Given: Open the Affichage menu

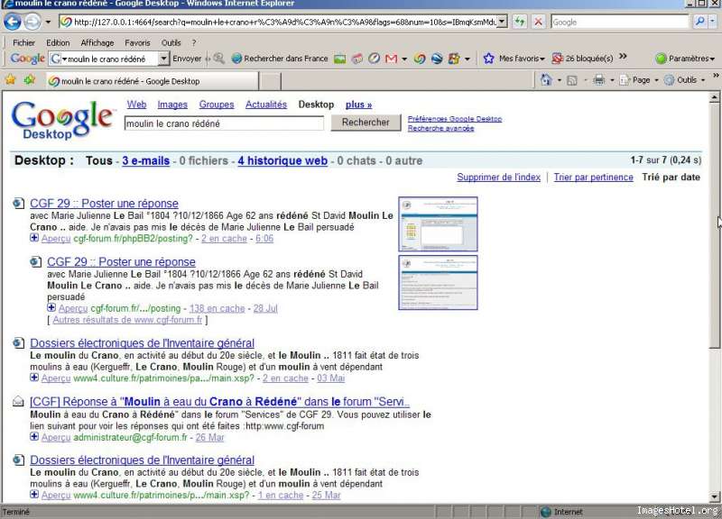Looking at the screenshot, I should (97, 42).
